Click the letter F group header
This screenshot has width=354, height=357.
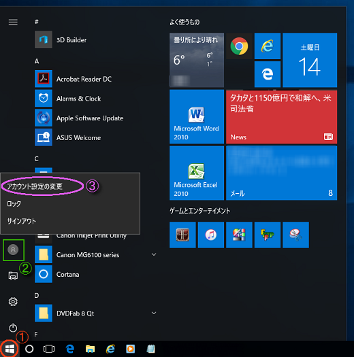[36, 335]
